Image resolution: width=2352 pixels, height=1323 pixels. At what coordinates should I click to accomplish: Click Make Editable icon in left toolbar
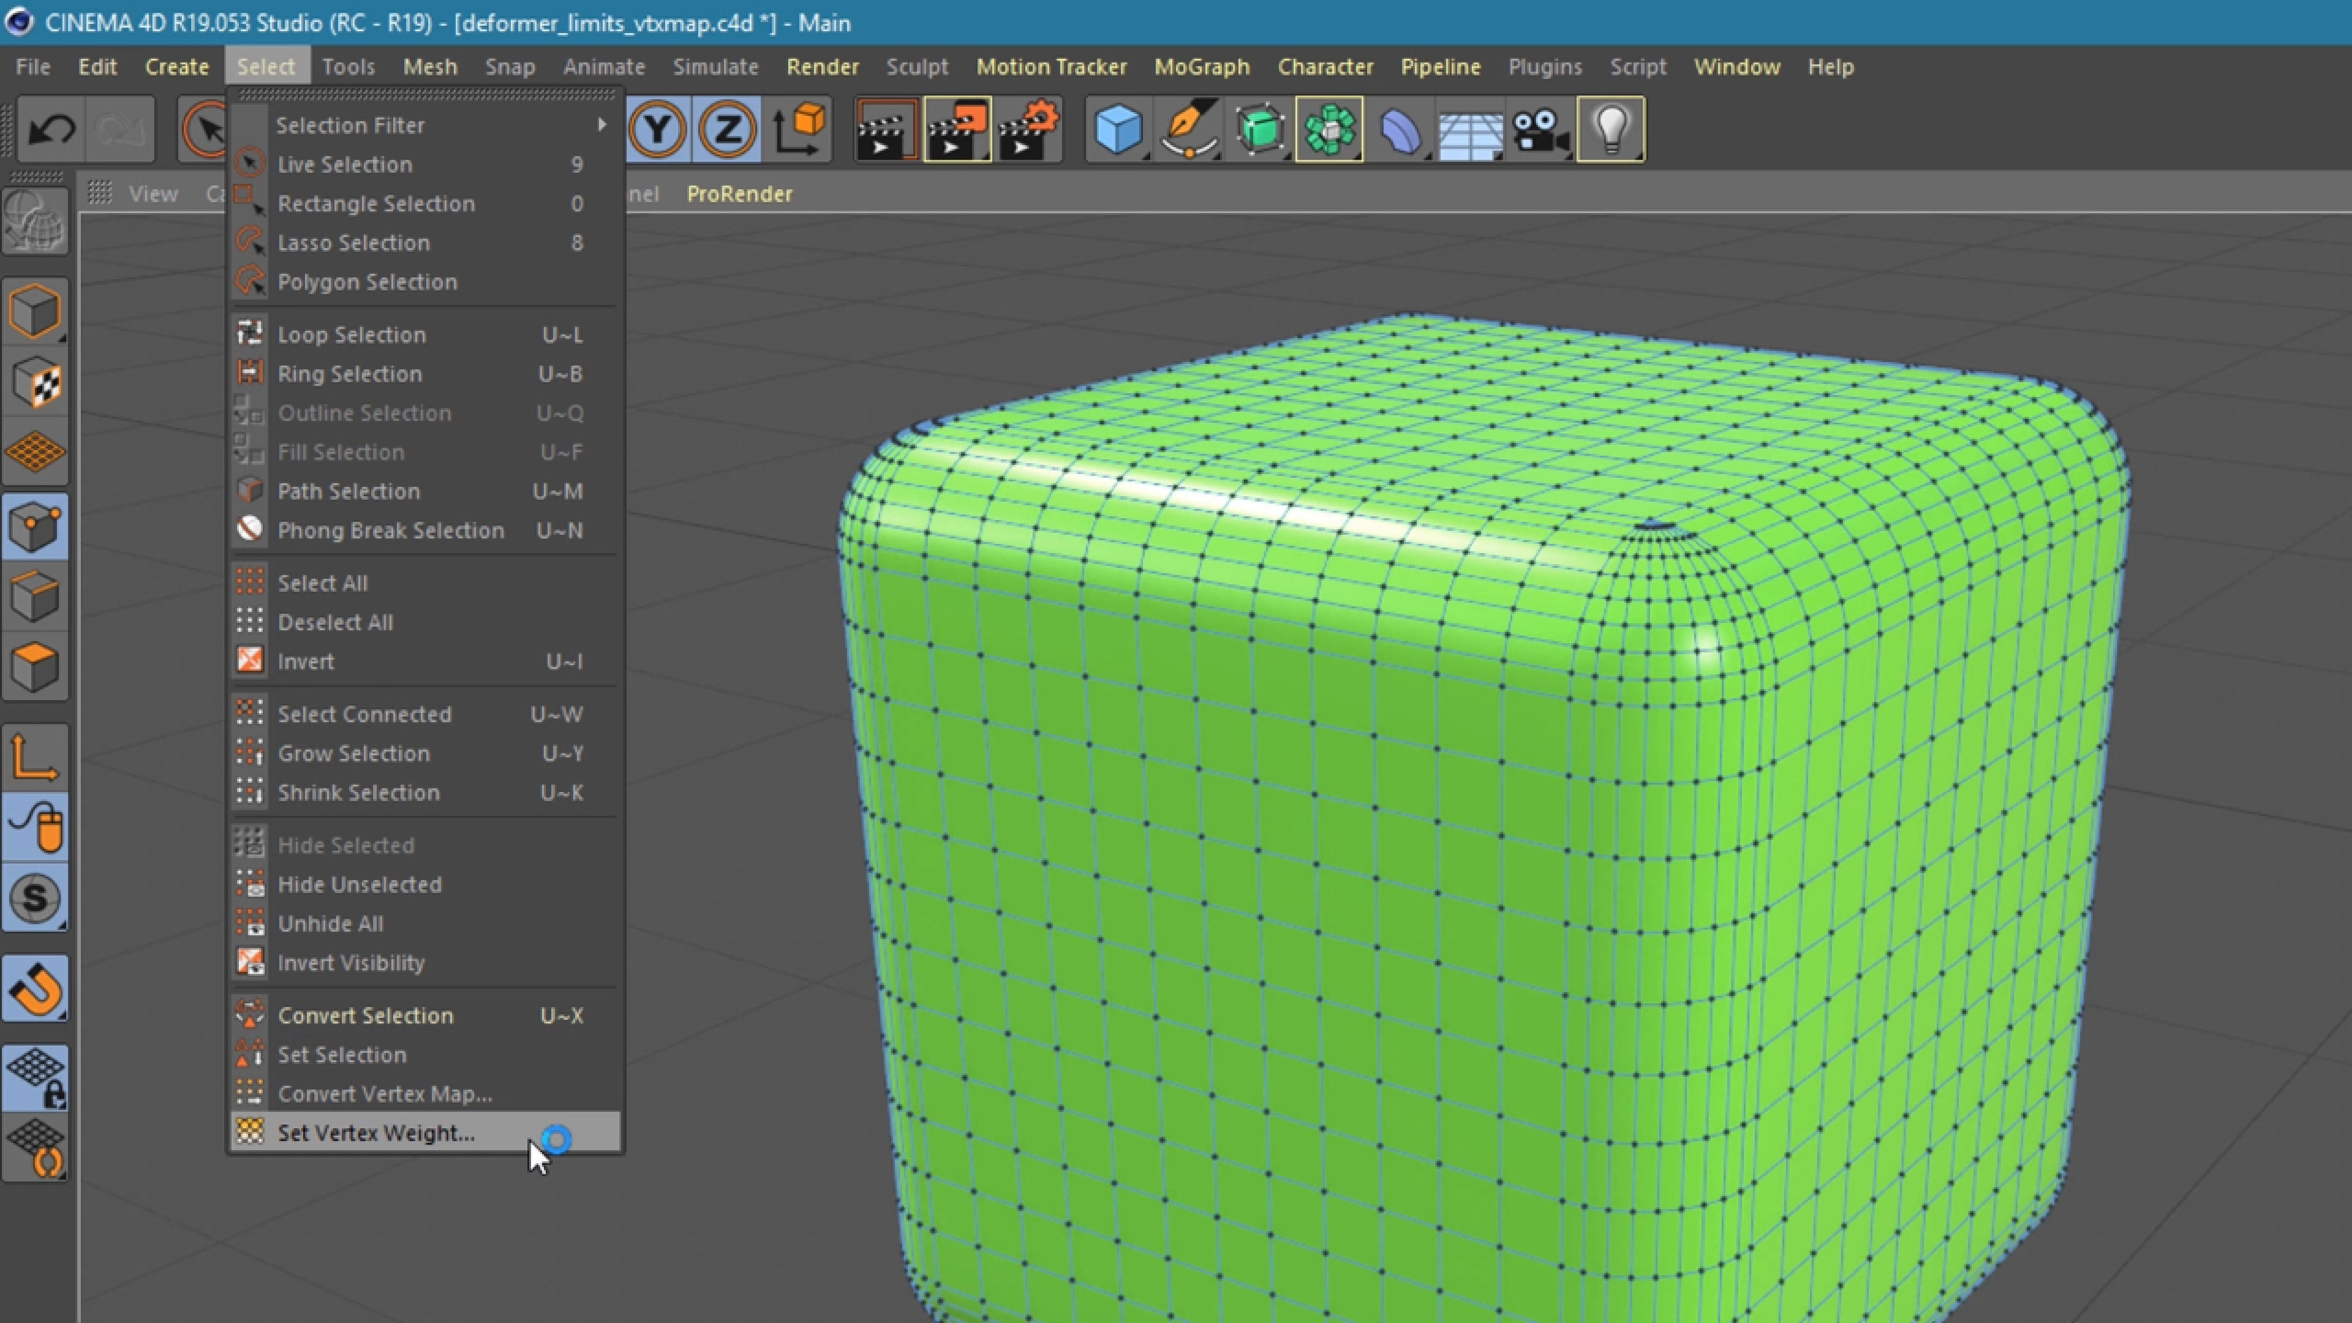tap(35, 222)
